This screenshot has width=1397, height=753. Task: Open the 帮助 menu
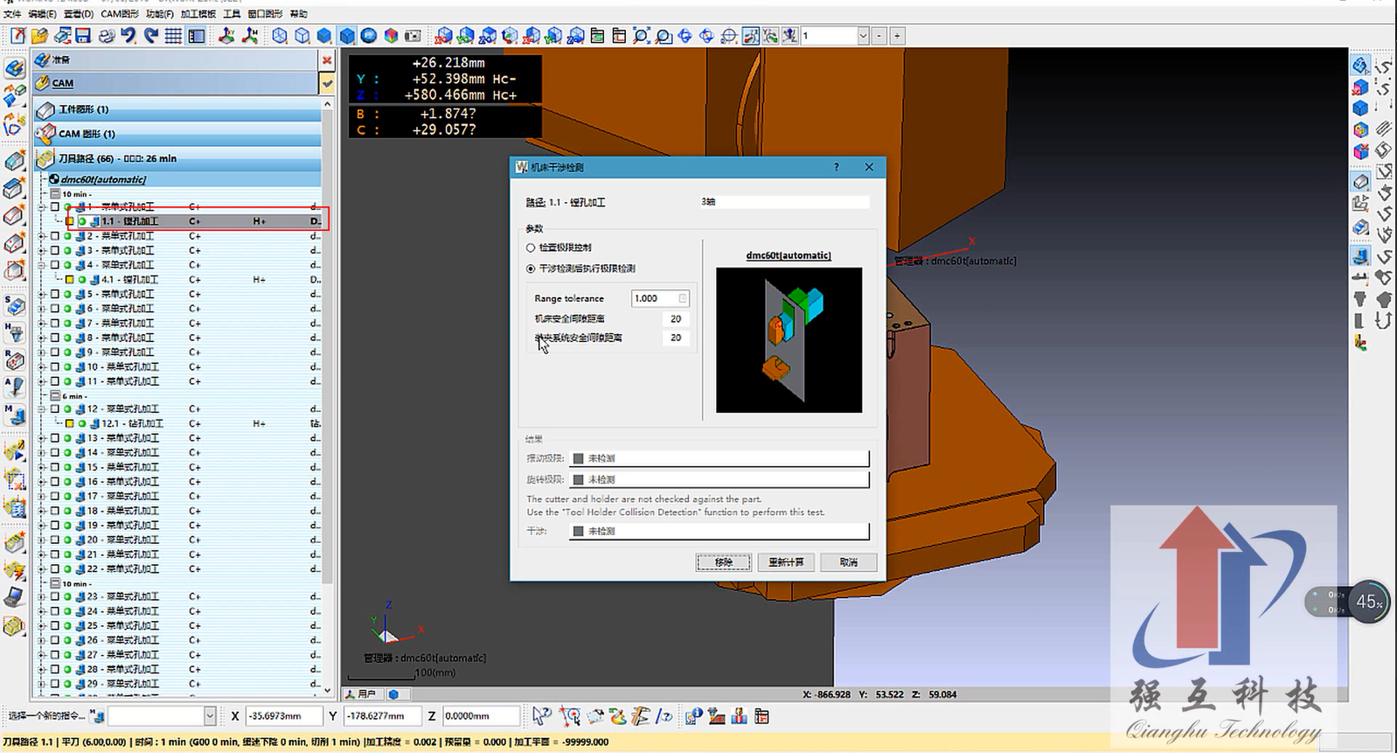[x=299, y=14]
